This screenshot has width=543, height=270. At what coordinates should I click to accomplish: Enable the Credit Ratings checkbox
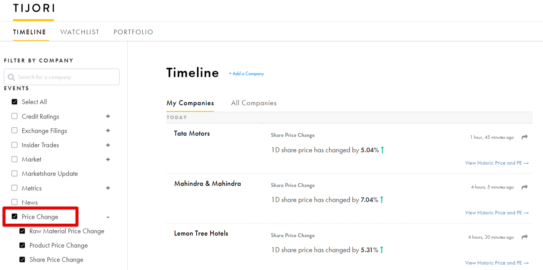[15, 116]
